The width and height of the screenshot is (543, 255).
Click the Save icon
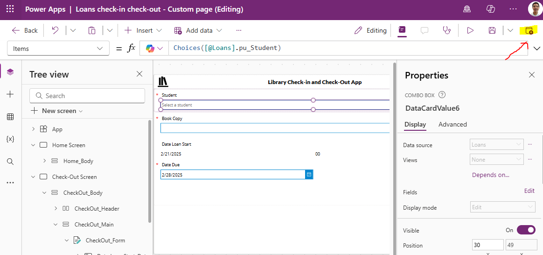pos(492,30)
